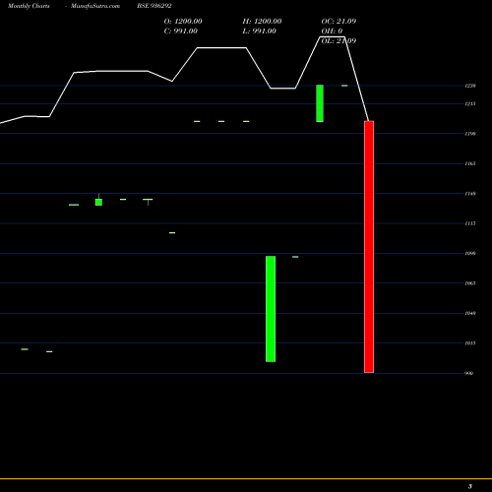Click the 1215 price axis label

point(470,104)
